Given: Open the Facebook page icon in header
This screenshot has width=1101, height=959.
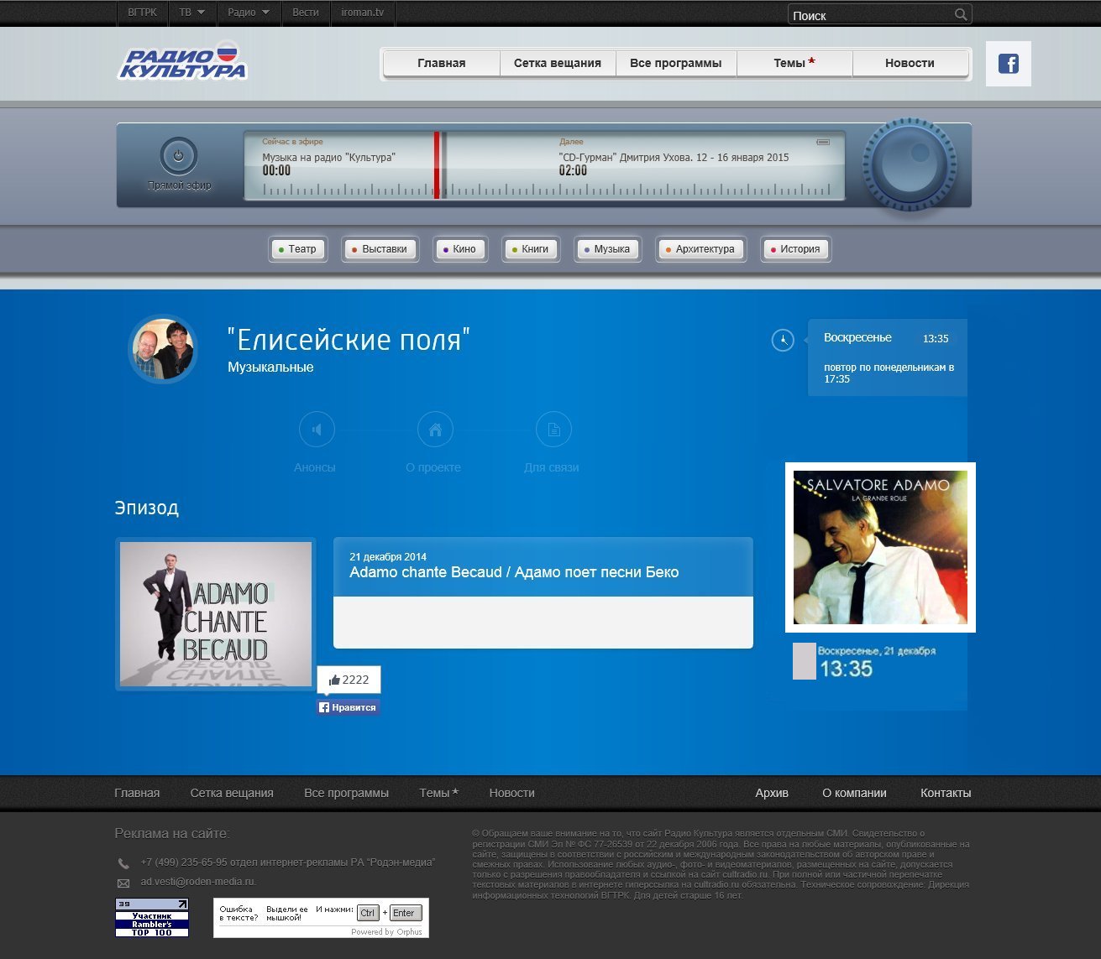Looking at the screenshot, I should (1008, 64).
